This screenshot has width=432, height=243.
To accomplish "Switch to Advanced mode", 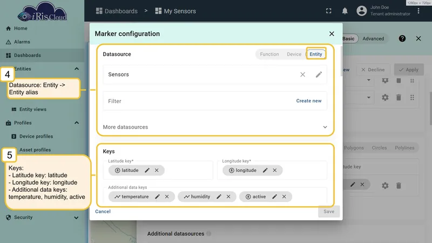I will 373,39.
